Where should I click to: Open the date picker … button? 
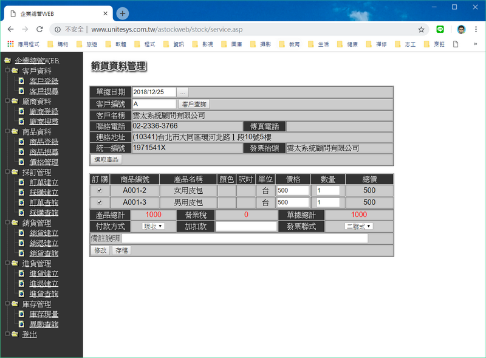(x=182, y=92)
